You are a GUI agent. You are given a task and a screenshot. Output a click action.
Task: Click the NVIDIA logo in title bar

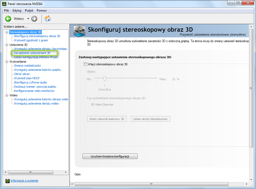tap(4, 4)
